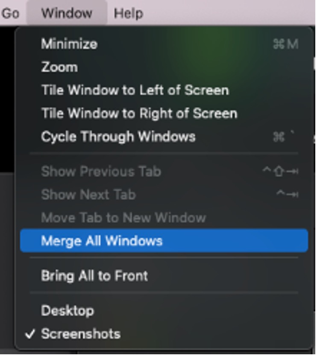This screenshot has height=356, width=317.
Task: Click the checkmark beside Screenshots
Action: point(30,334)
